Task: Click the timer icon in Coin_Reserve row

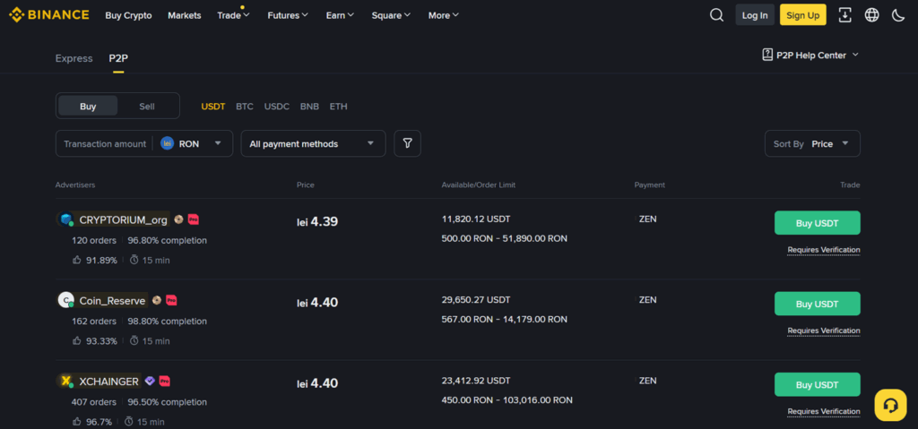Action: point(134,340)
